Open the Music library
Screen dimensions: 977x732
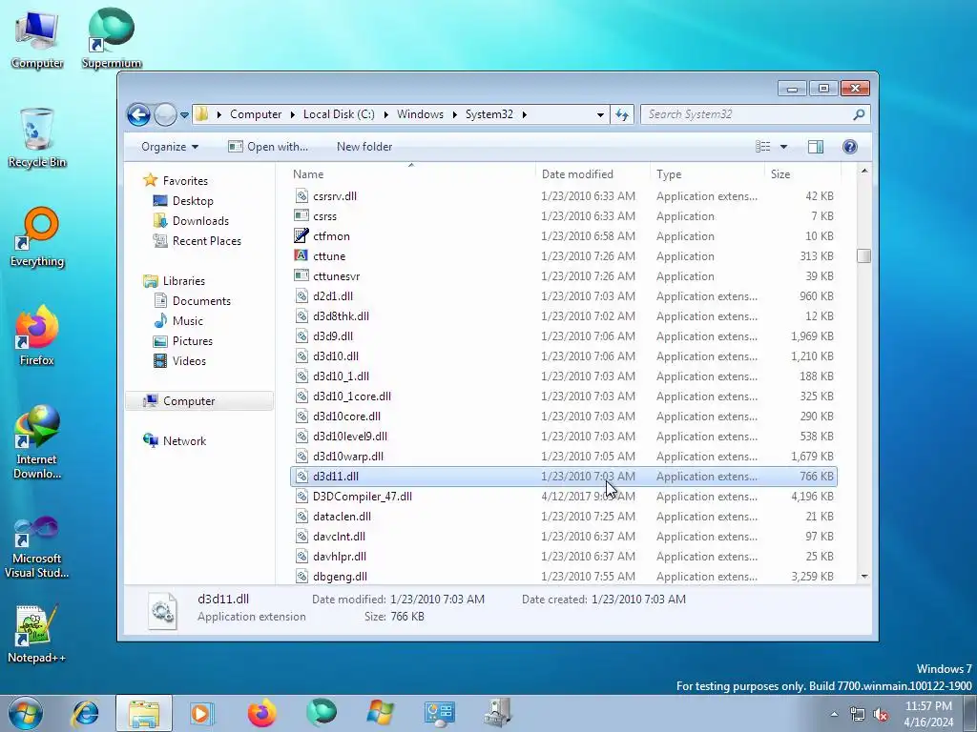pyautogui.click(x=178, y=320)
